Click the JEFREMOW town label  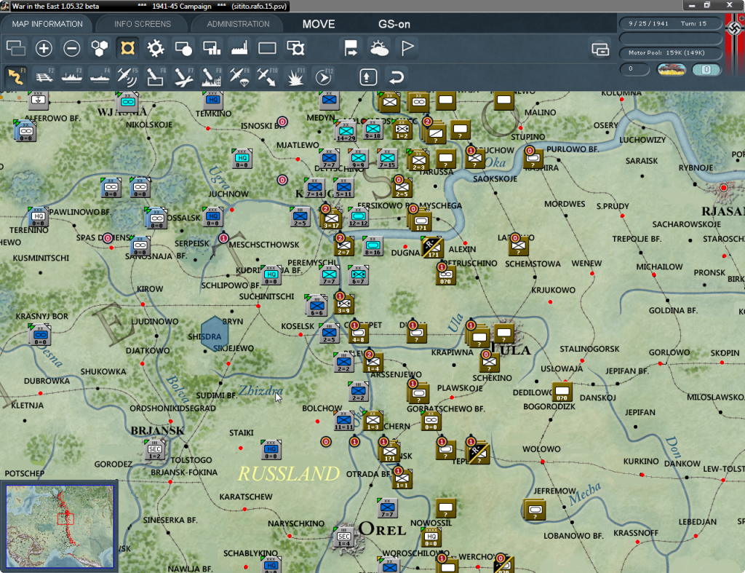[x=554, y=491]
